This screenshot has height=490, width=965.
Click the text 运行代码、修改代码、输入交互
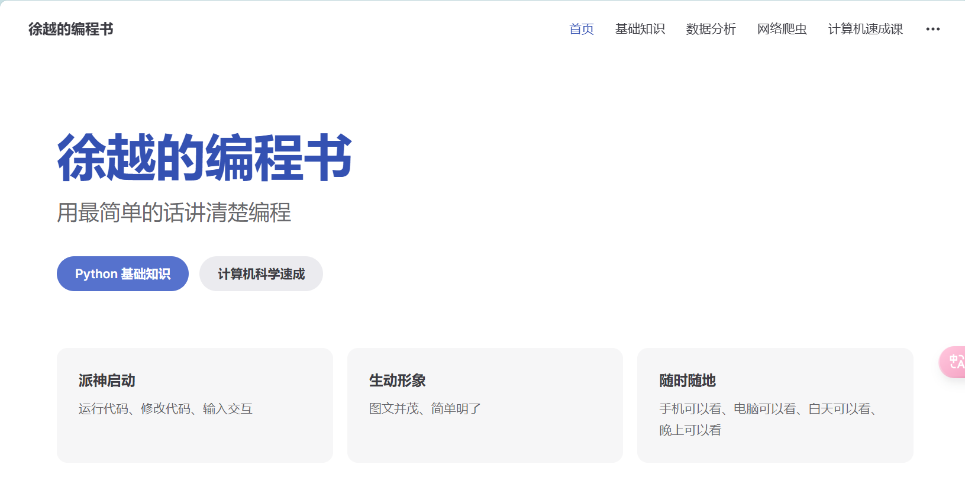(166, 409)
